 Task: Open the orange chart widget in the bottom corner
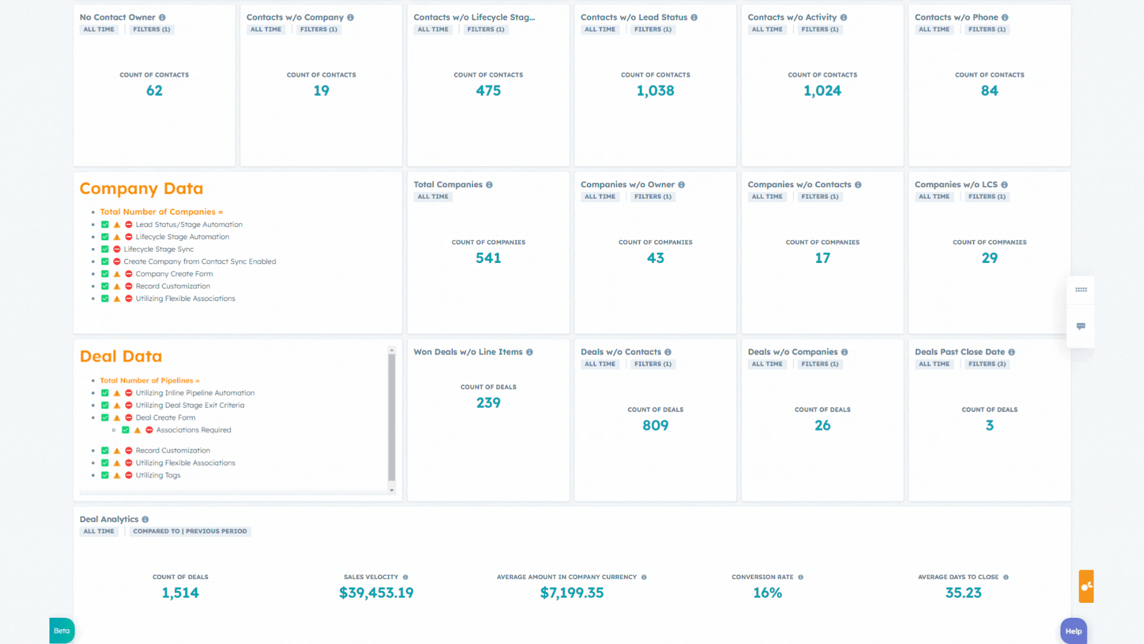click(1086, 586)
